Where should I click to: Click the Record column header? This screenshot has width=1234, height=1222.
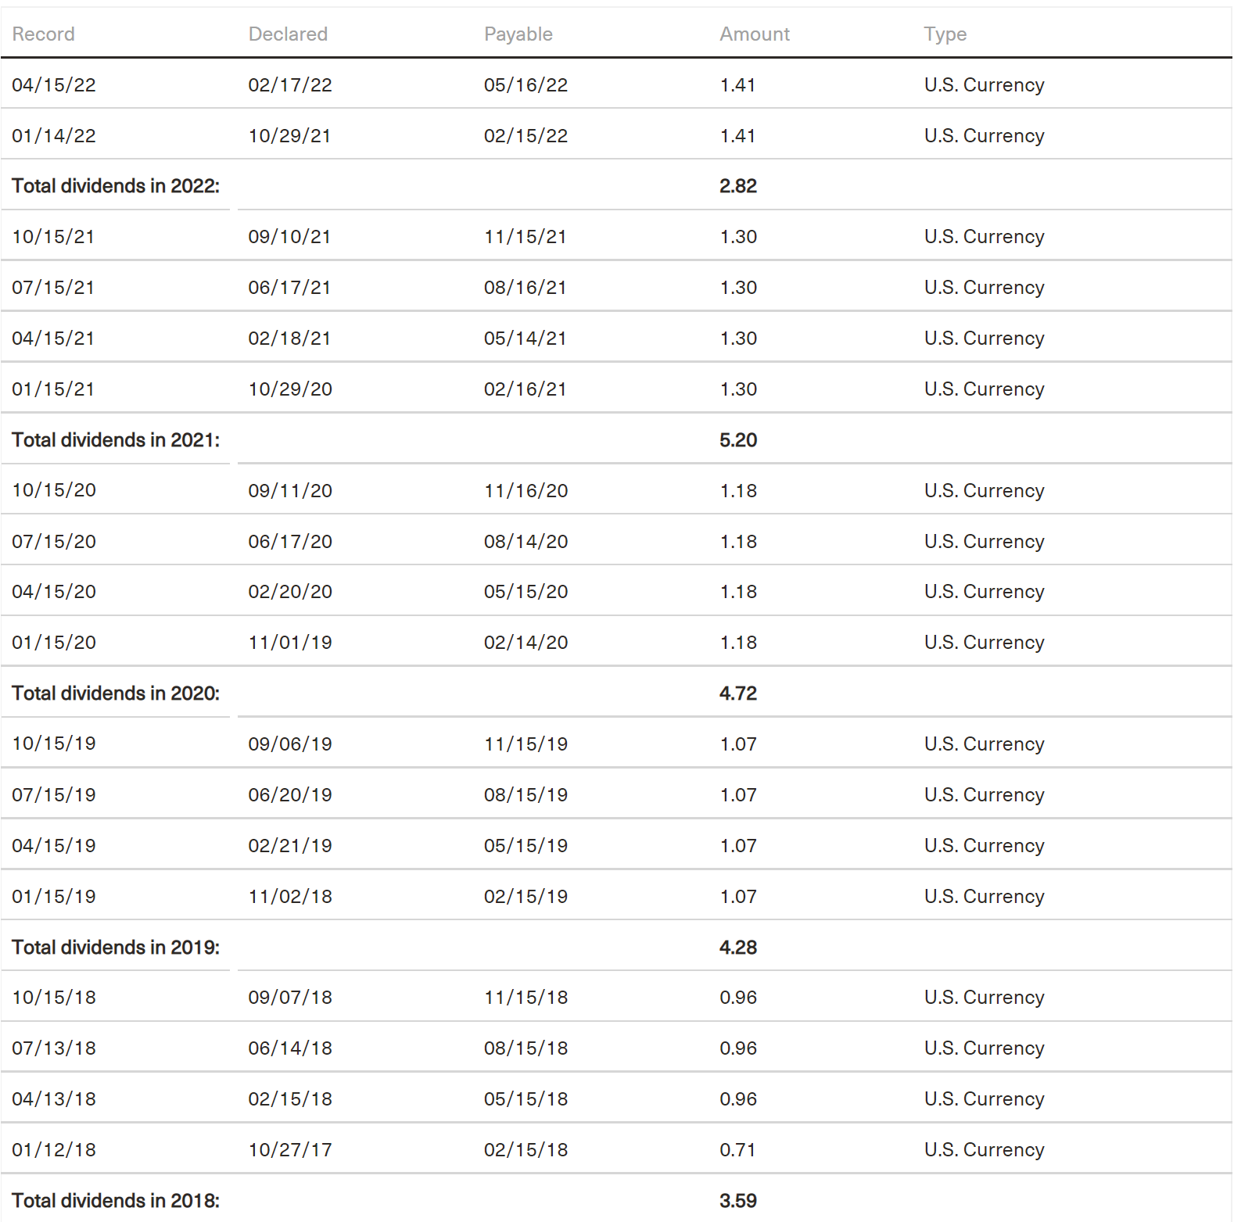[x=44, y=34]
